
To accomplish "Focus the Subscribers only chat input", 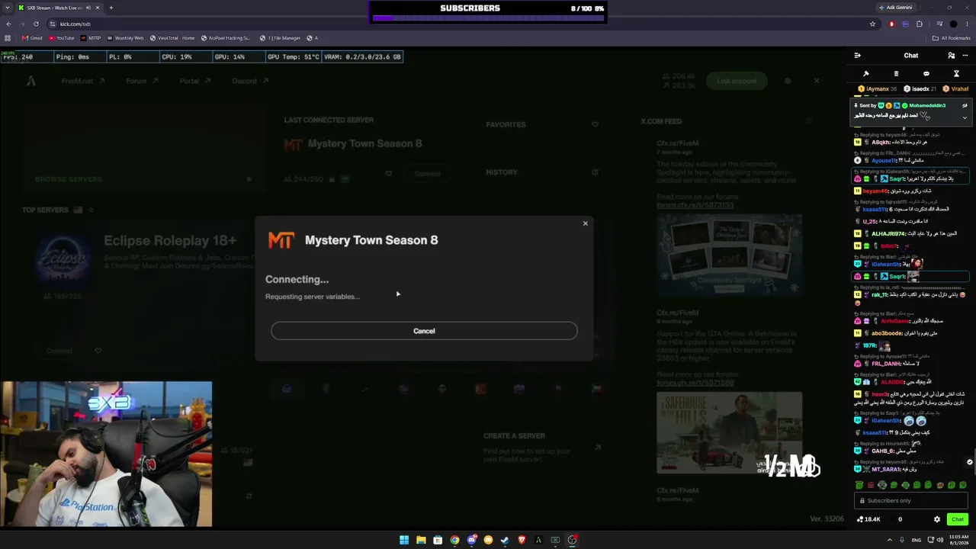I will [911, 501].
